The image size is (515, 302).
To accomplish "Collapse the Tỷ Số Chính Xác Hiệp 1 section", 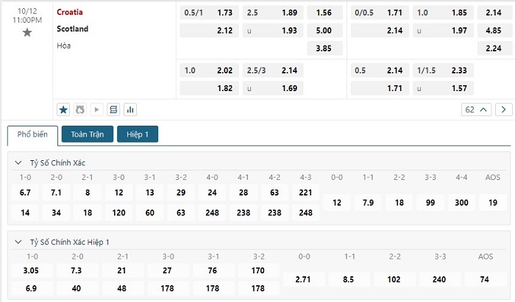I will point(18,242).
